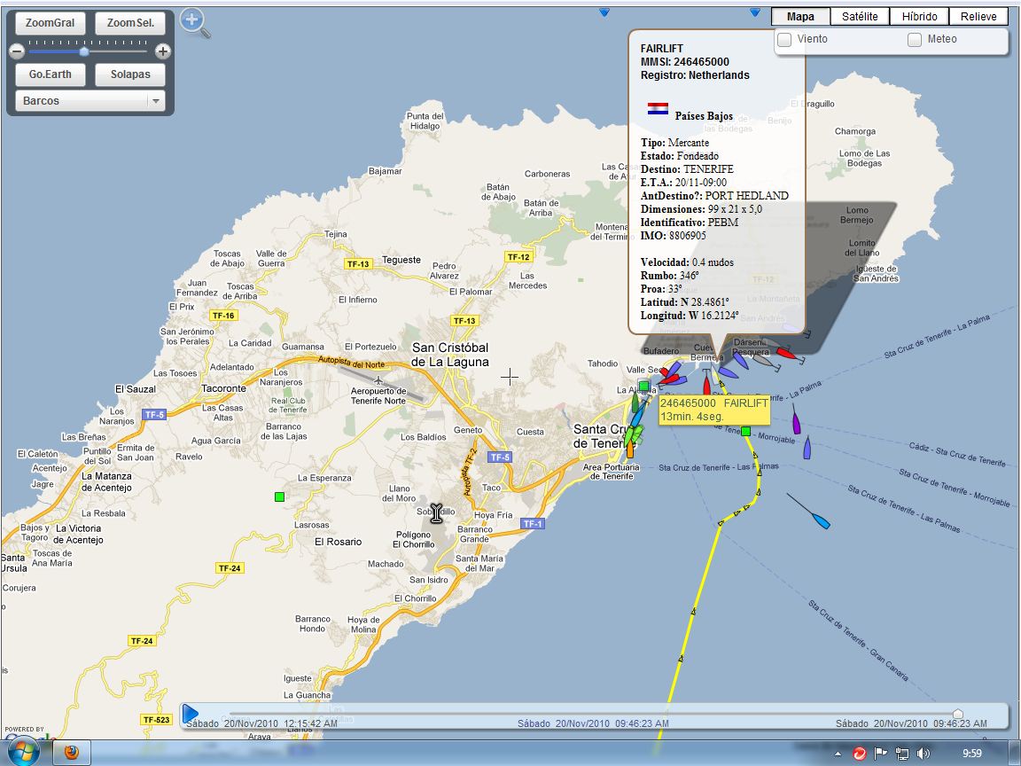Switch to Relieve map view

[x=978, y=16]
